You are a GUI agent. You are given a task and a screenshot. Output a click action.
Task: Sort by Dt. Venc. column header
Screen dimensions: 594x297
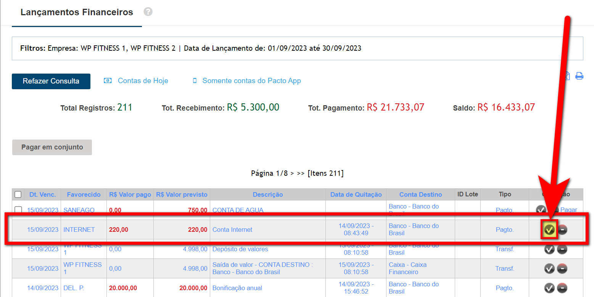[42, 194]
